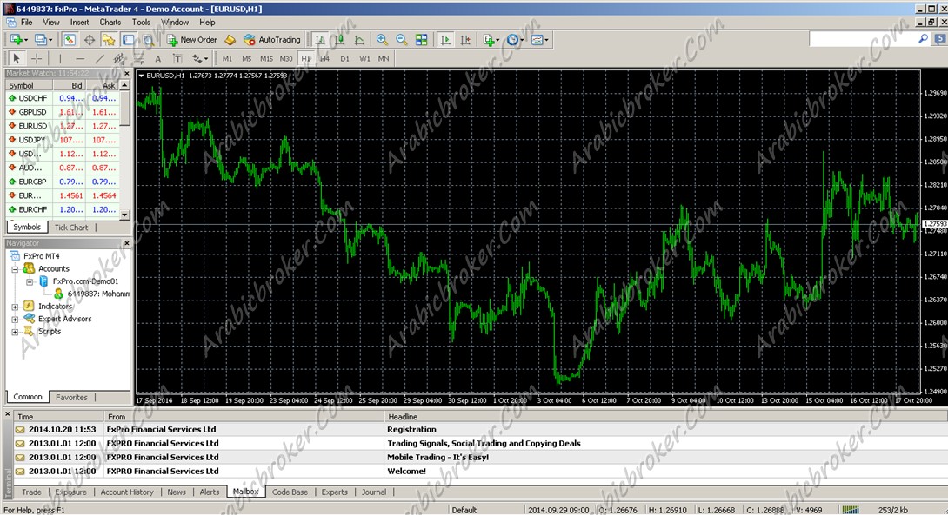Select the Text (A) drawing tool
Viewport: 948px width, 515px height.
click(157, 58)
